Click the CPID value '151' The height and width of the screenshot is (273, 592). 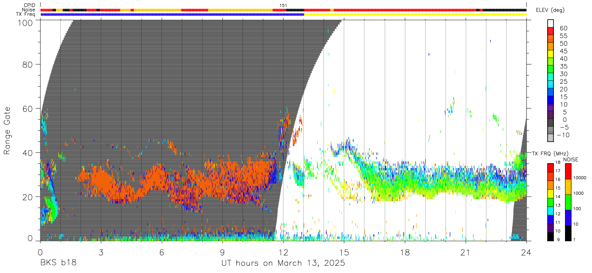[283, 6]
